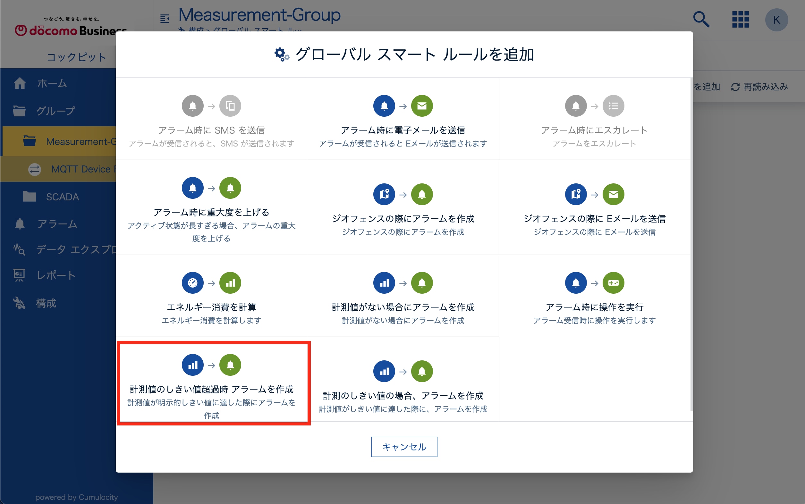Select アラーム時に電子メールを送信 rule title
The image size is (805, 504).
pyautogui.click(x=403, y=130)
